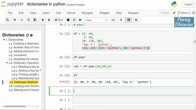Go to 1.3 Adding elements section
The image size is (196, 110).
click(x=24, y=51)
